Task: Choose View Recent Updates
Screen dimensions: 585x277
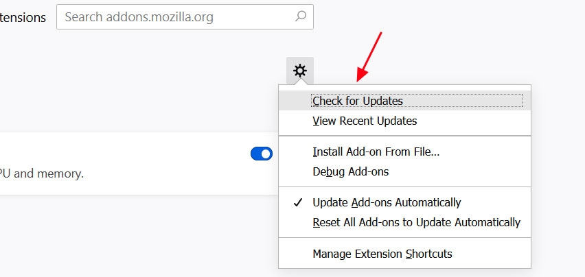Action: (365, 121)
